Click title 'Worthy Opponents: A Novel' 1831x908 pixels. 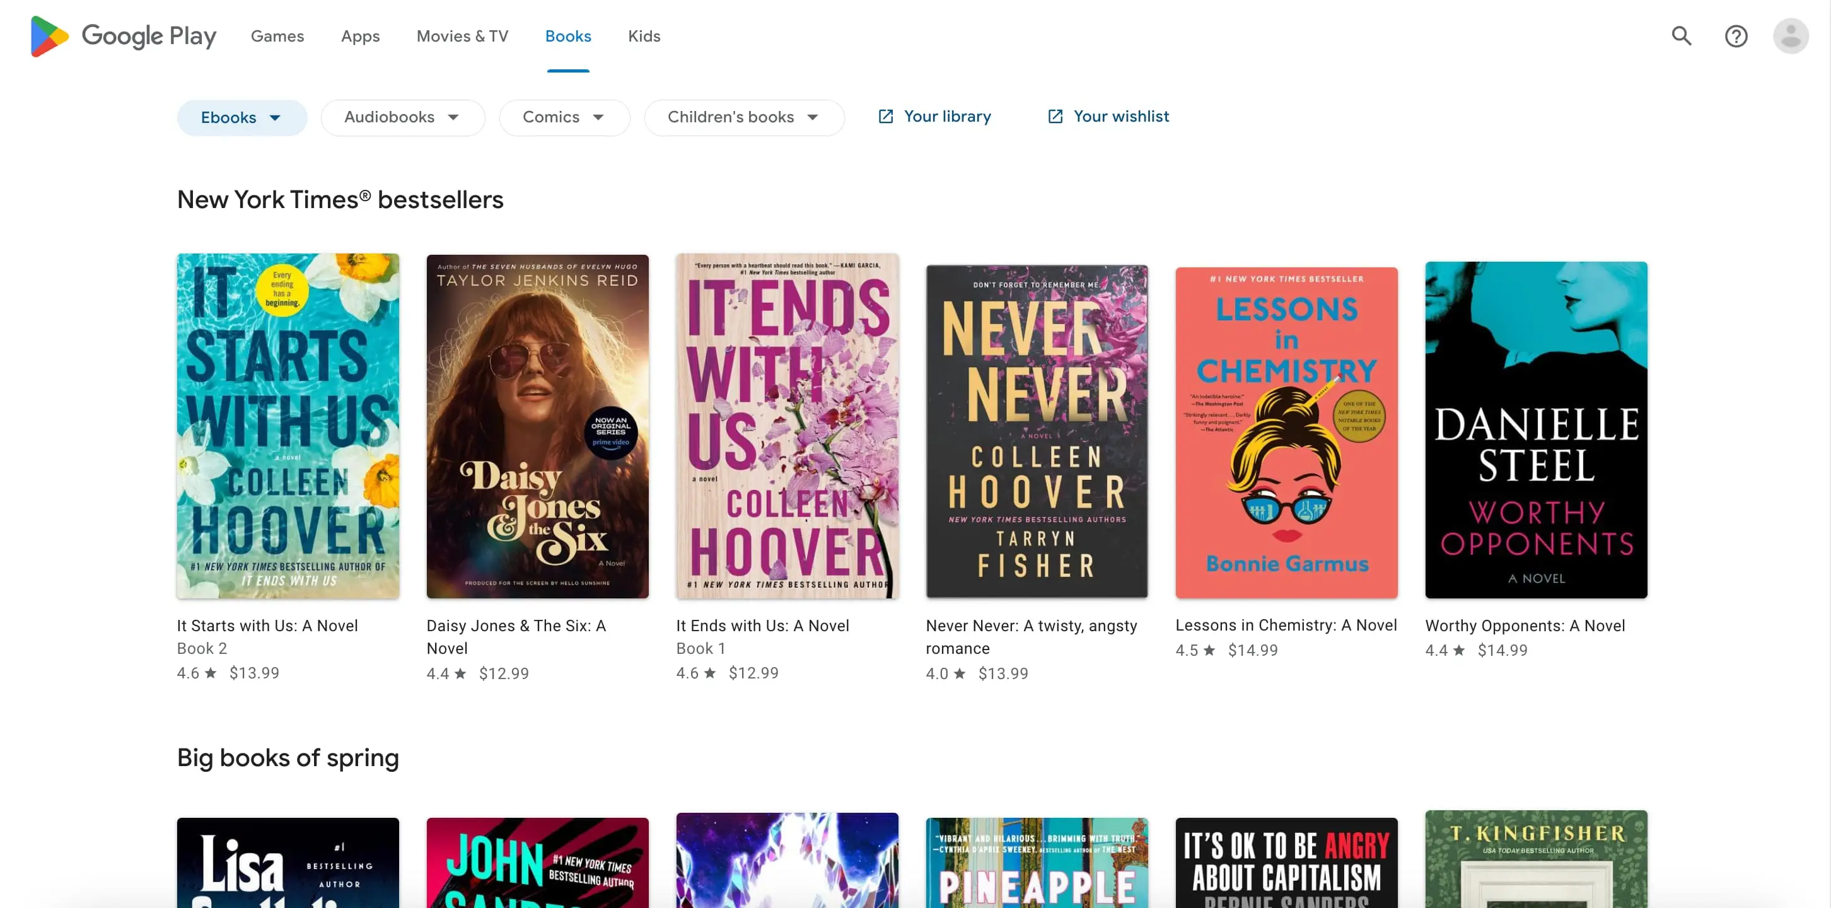[1525, 626]
